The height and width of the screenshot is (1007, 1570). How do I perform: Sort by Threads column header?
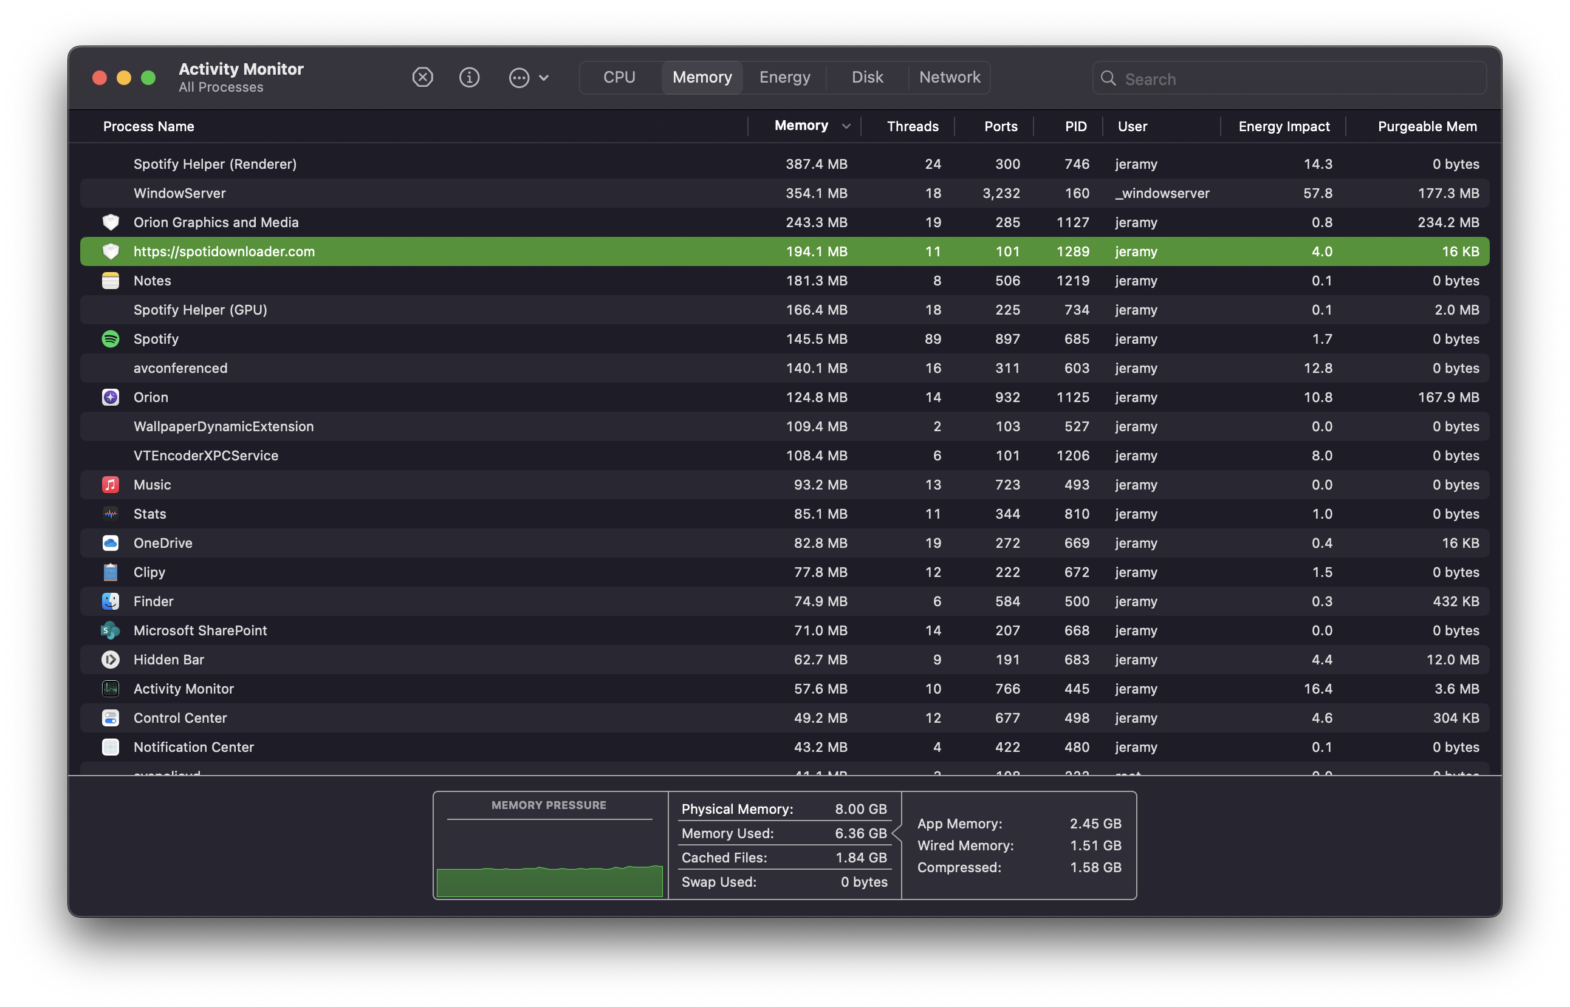pos(912,126)
